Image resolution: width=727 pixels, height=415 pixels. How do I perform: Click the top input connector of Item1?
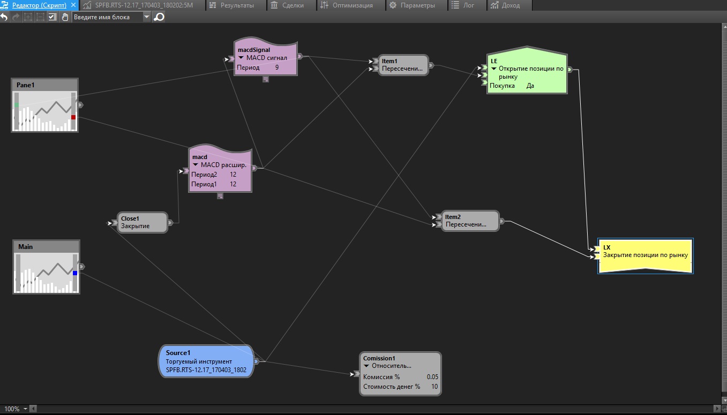pyautogui.click(x=376, y=62)
